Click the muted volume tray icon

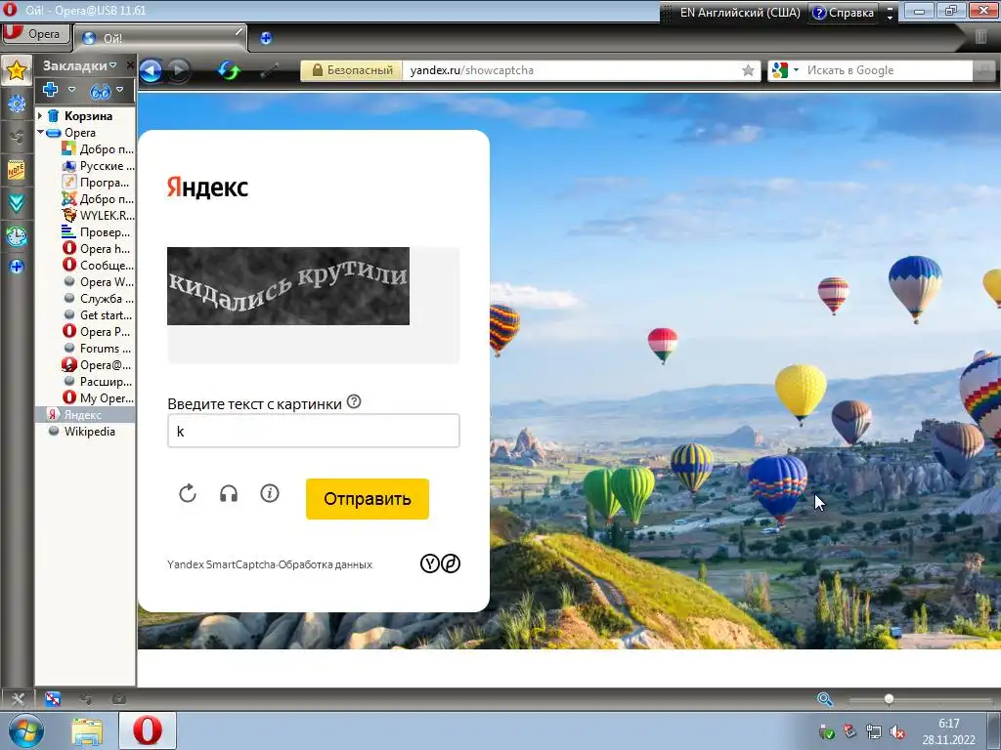tap(897, 731)
